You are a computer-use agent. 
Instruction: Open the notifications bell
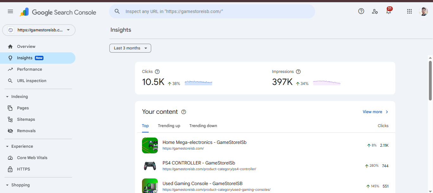[389, 11]
